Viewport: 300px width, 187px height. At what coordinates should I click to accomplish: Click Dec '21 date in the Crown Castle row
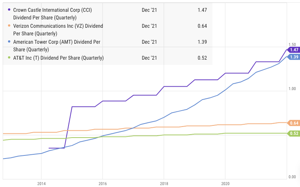coord(149,10)
